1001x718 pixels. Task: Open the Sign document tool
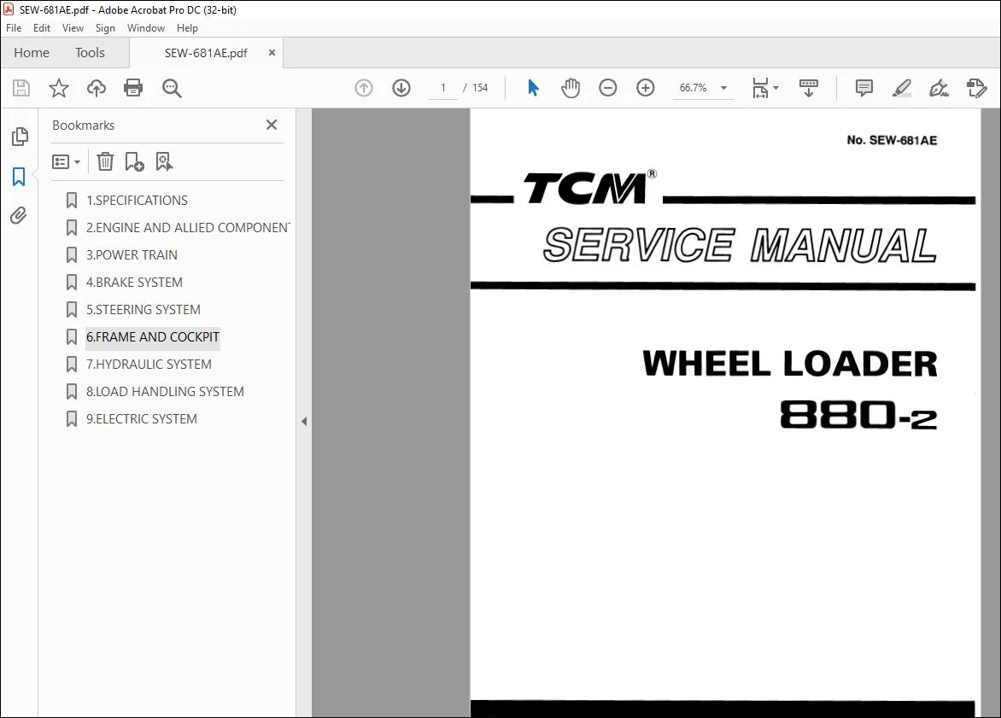[x=939, y=88]
